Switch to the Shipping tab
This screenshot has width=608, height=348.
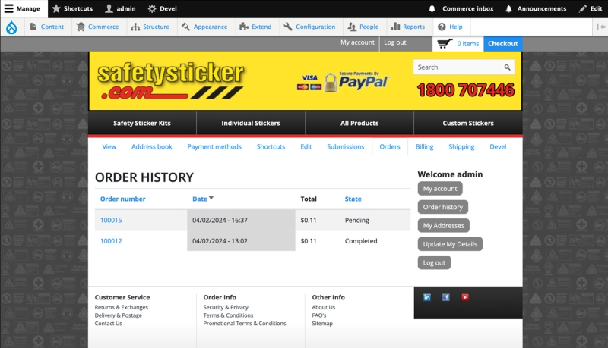pyautogui.click(x=461, y=146)
